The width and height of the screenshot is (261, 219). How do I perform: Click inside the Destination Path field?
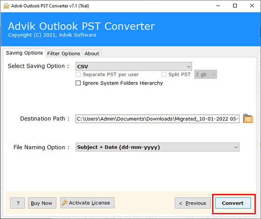tap(158, 119)
